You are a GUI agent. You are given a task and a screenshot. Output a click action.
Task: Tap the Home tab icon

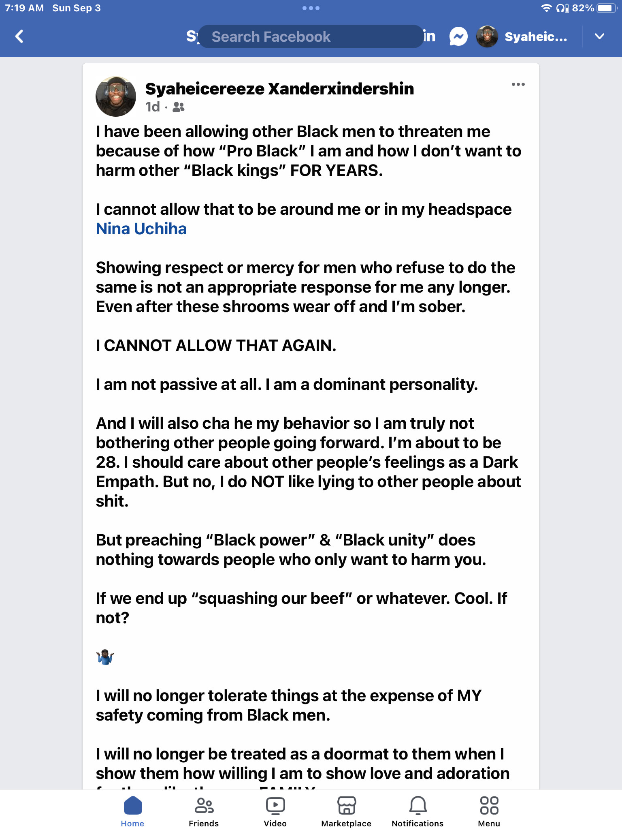132,806
